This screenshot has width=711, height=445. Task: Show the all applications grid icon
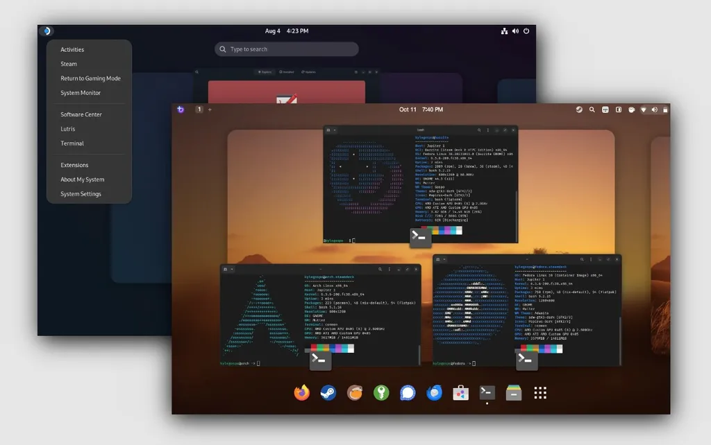pyautogui.click(x=539, y=393)
